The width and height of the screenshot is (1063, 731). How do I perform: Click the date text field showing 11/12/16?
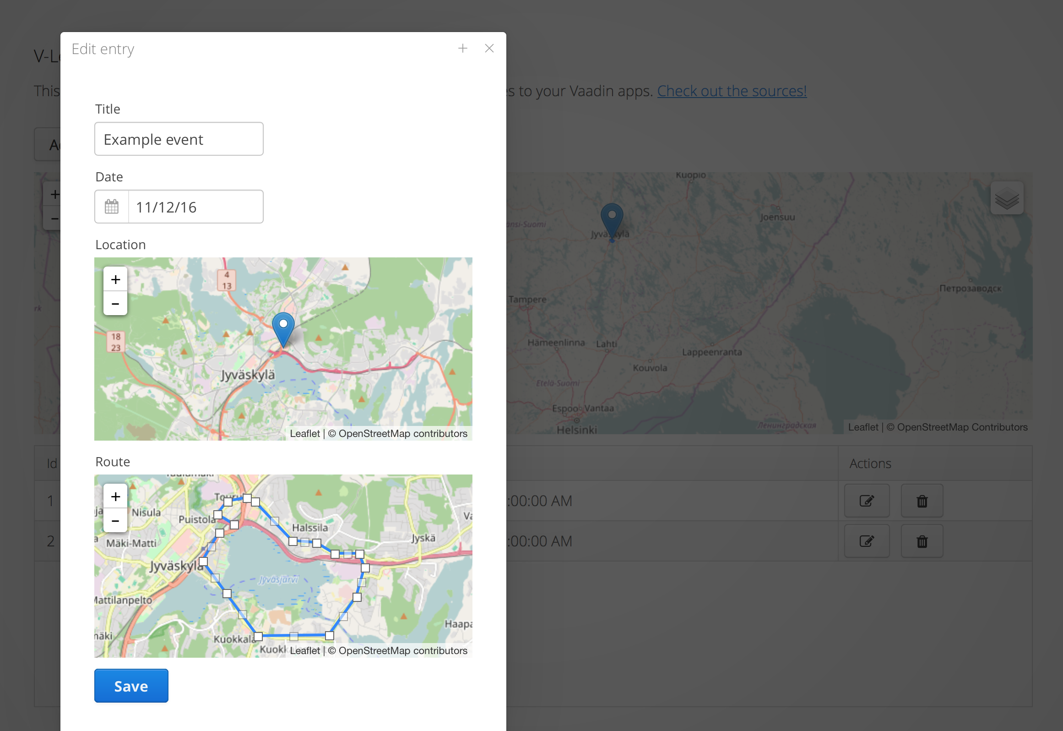pyautogui.click(x=196, y=207)
